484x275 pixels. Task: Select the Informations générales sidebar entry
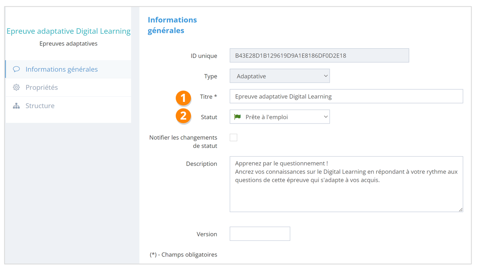point(61,69)
